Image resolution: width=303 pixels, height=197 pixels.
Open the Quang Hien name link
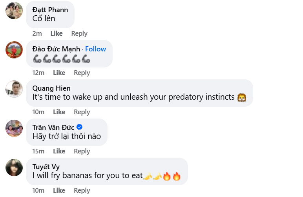tap(51, 88)
